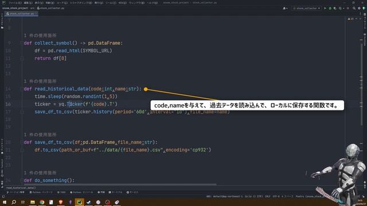Open Windows Start menu
Image resolution: width=367 pixels, height=206 pixels.
(x=4, y=202)
